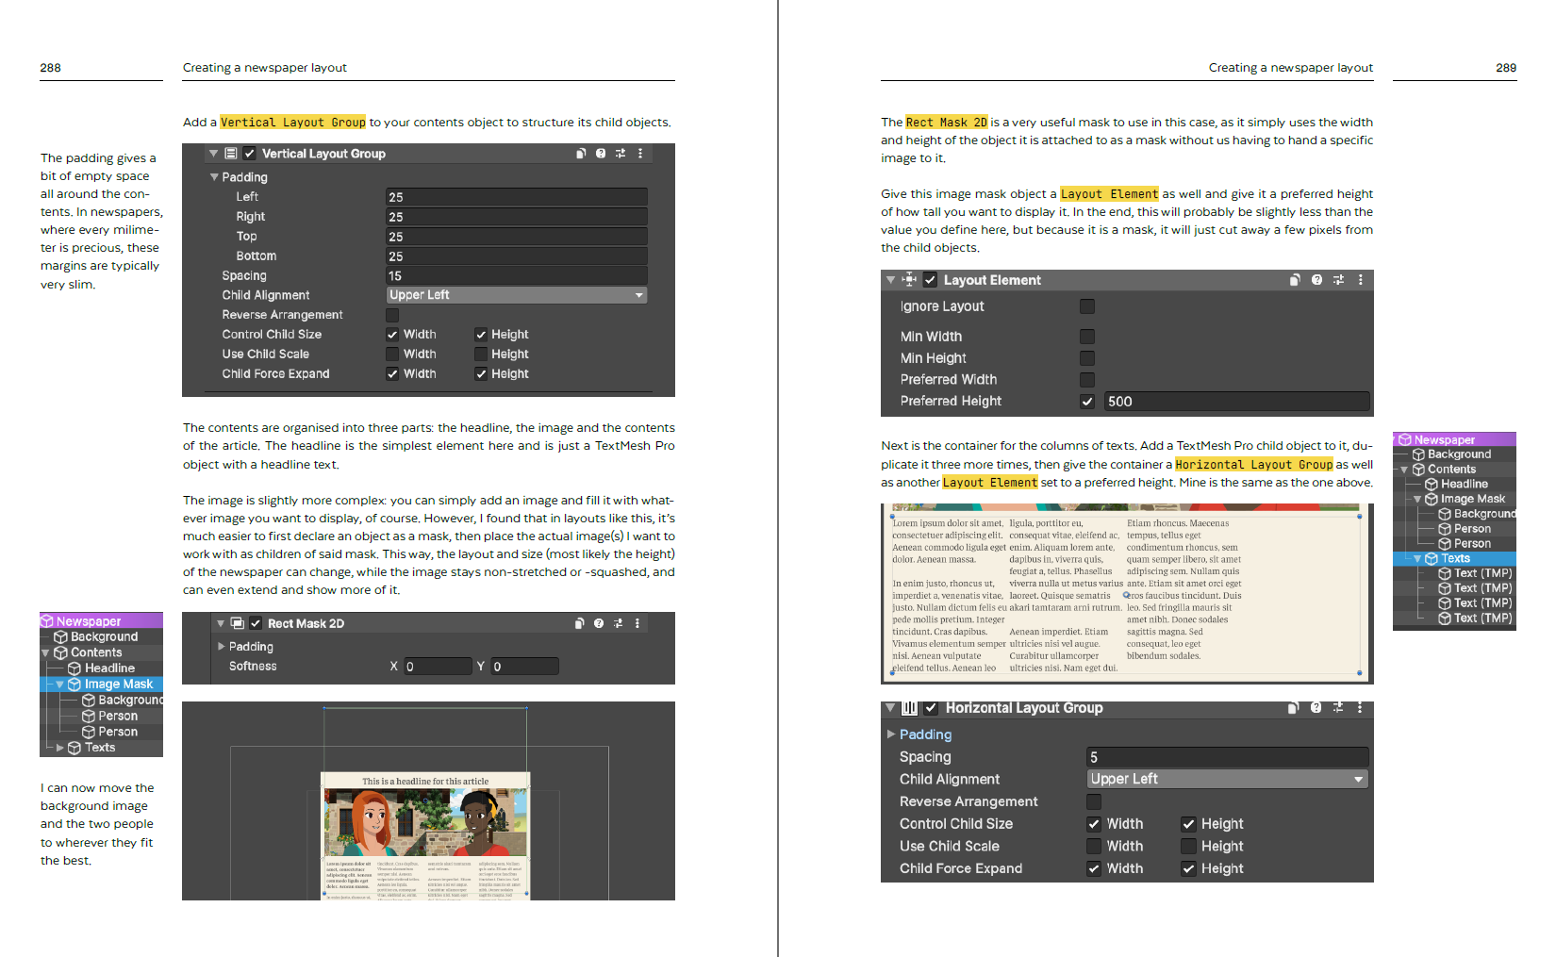
Task: Click cube icon beside Texts in right hierarchy
Action: pos(1432,558)
